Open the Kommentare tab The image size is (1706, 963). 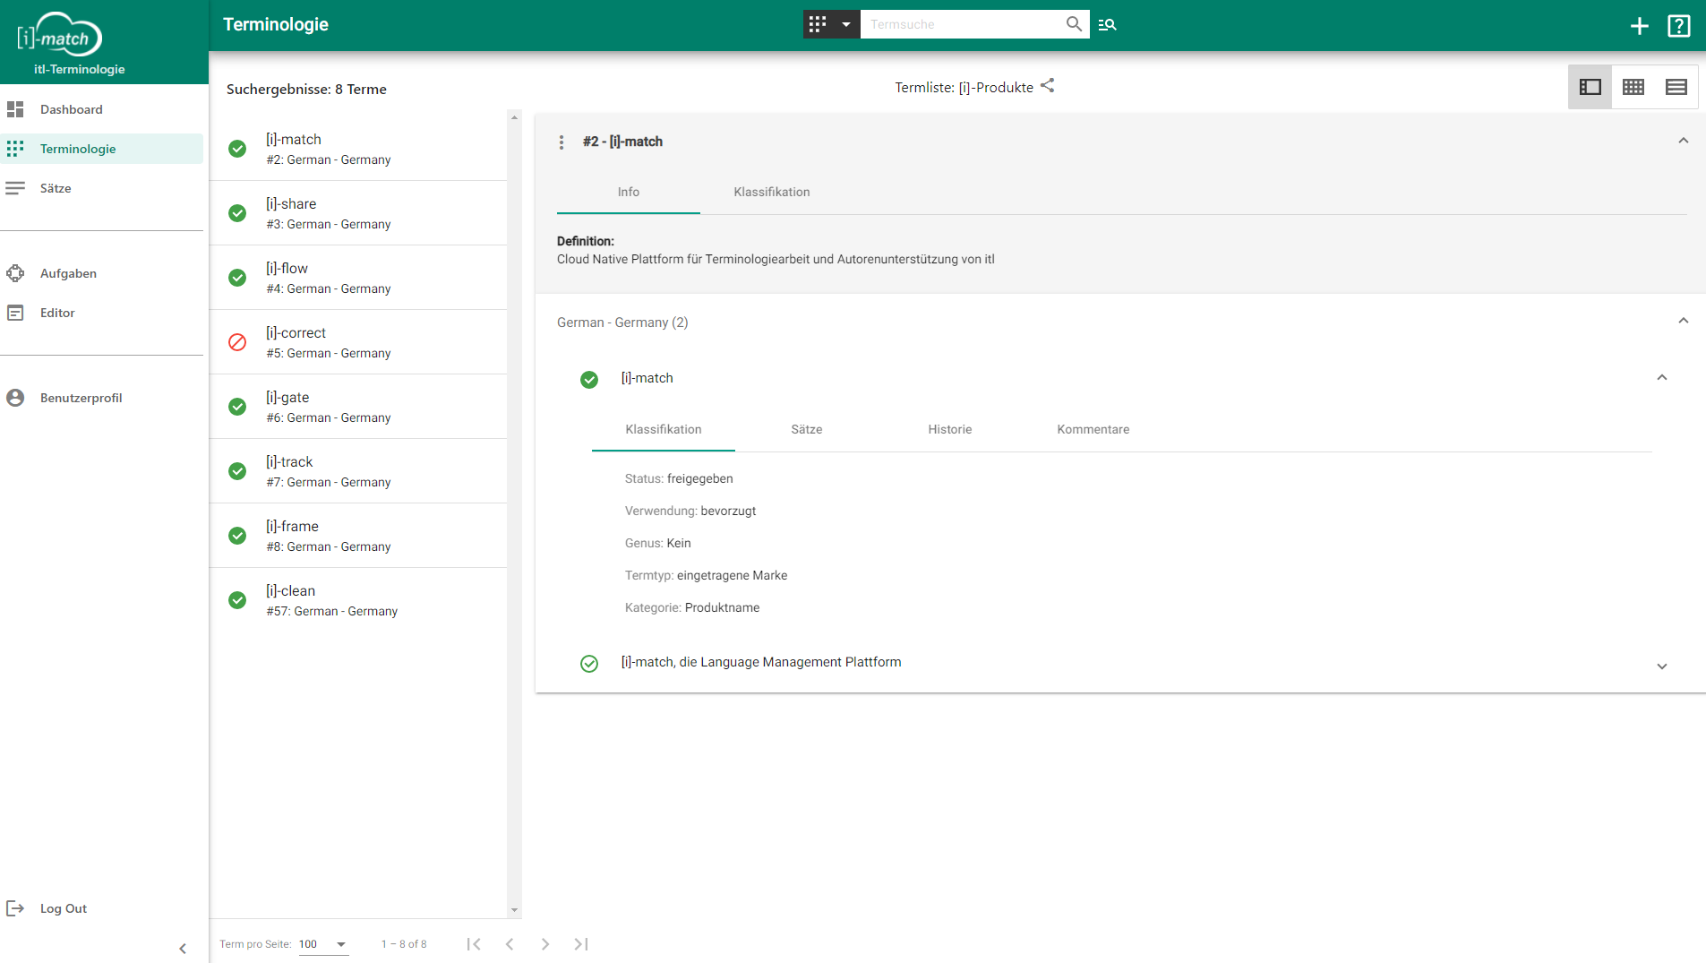point(1093,429)
